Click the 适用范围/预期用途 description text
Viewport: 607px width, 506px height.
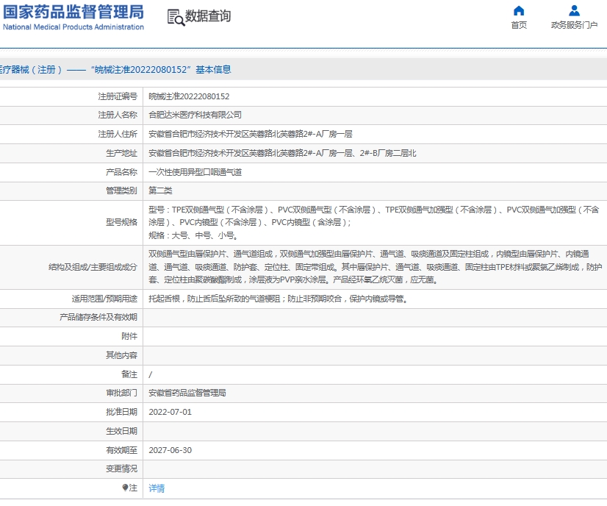click(x=277, y=299)
